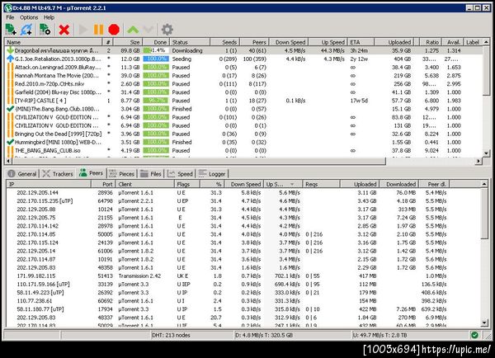Sort peers by Client column header
The height and width of the screenshot is (358, 495).
pos(145,184)
